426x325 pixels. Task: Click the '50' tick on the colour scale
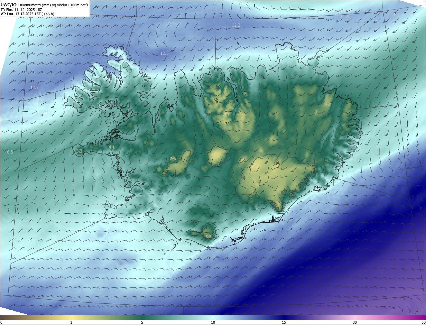(x=423, y=322)
